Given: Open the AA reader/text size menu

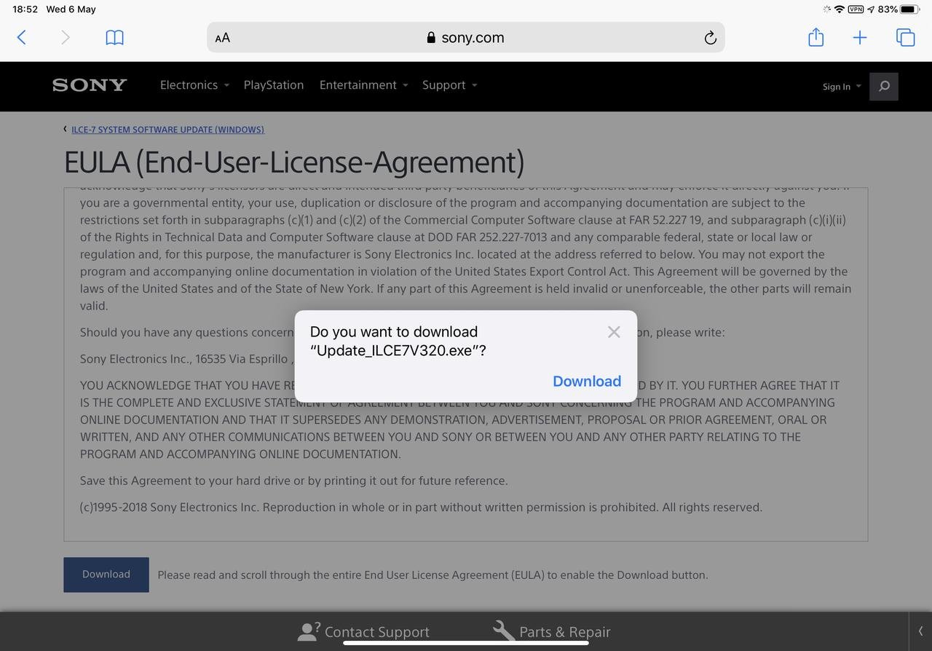Looking at the screenshot, I should [x=223, y=38].
